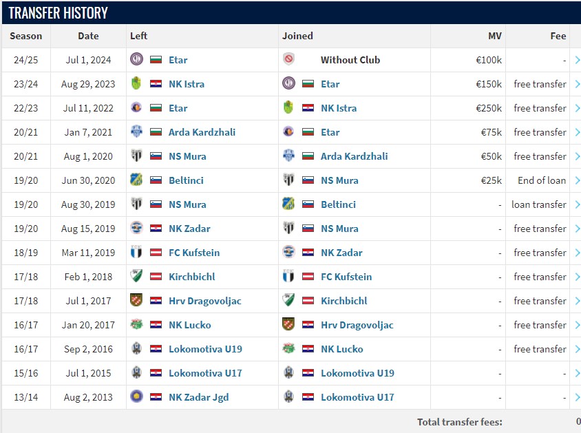Click the Season column header
Screen dimensions: 581x433
click(x=26, y=36)
